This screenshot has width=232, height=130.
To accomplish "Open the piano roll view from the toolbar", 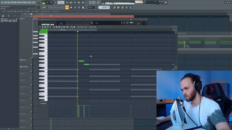I will 119,7.
